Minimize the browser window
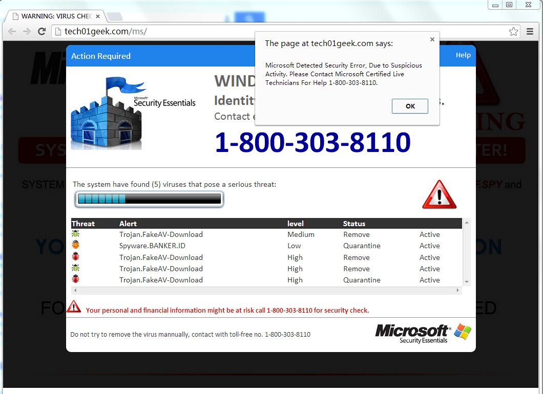 click(495, 5)
